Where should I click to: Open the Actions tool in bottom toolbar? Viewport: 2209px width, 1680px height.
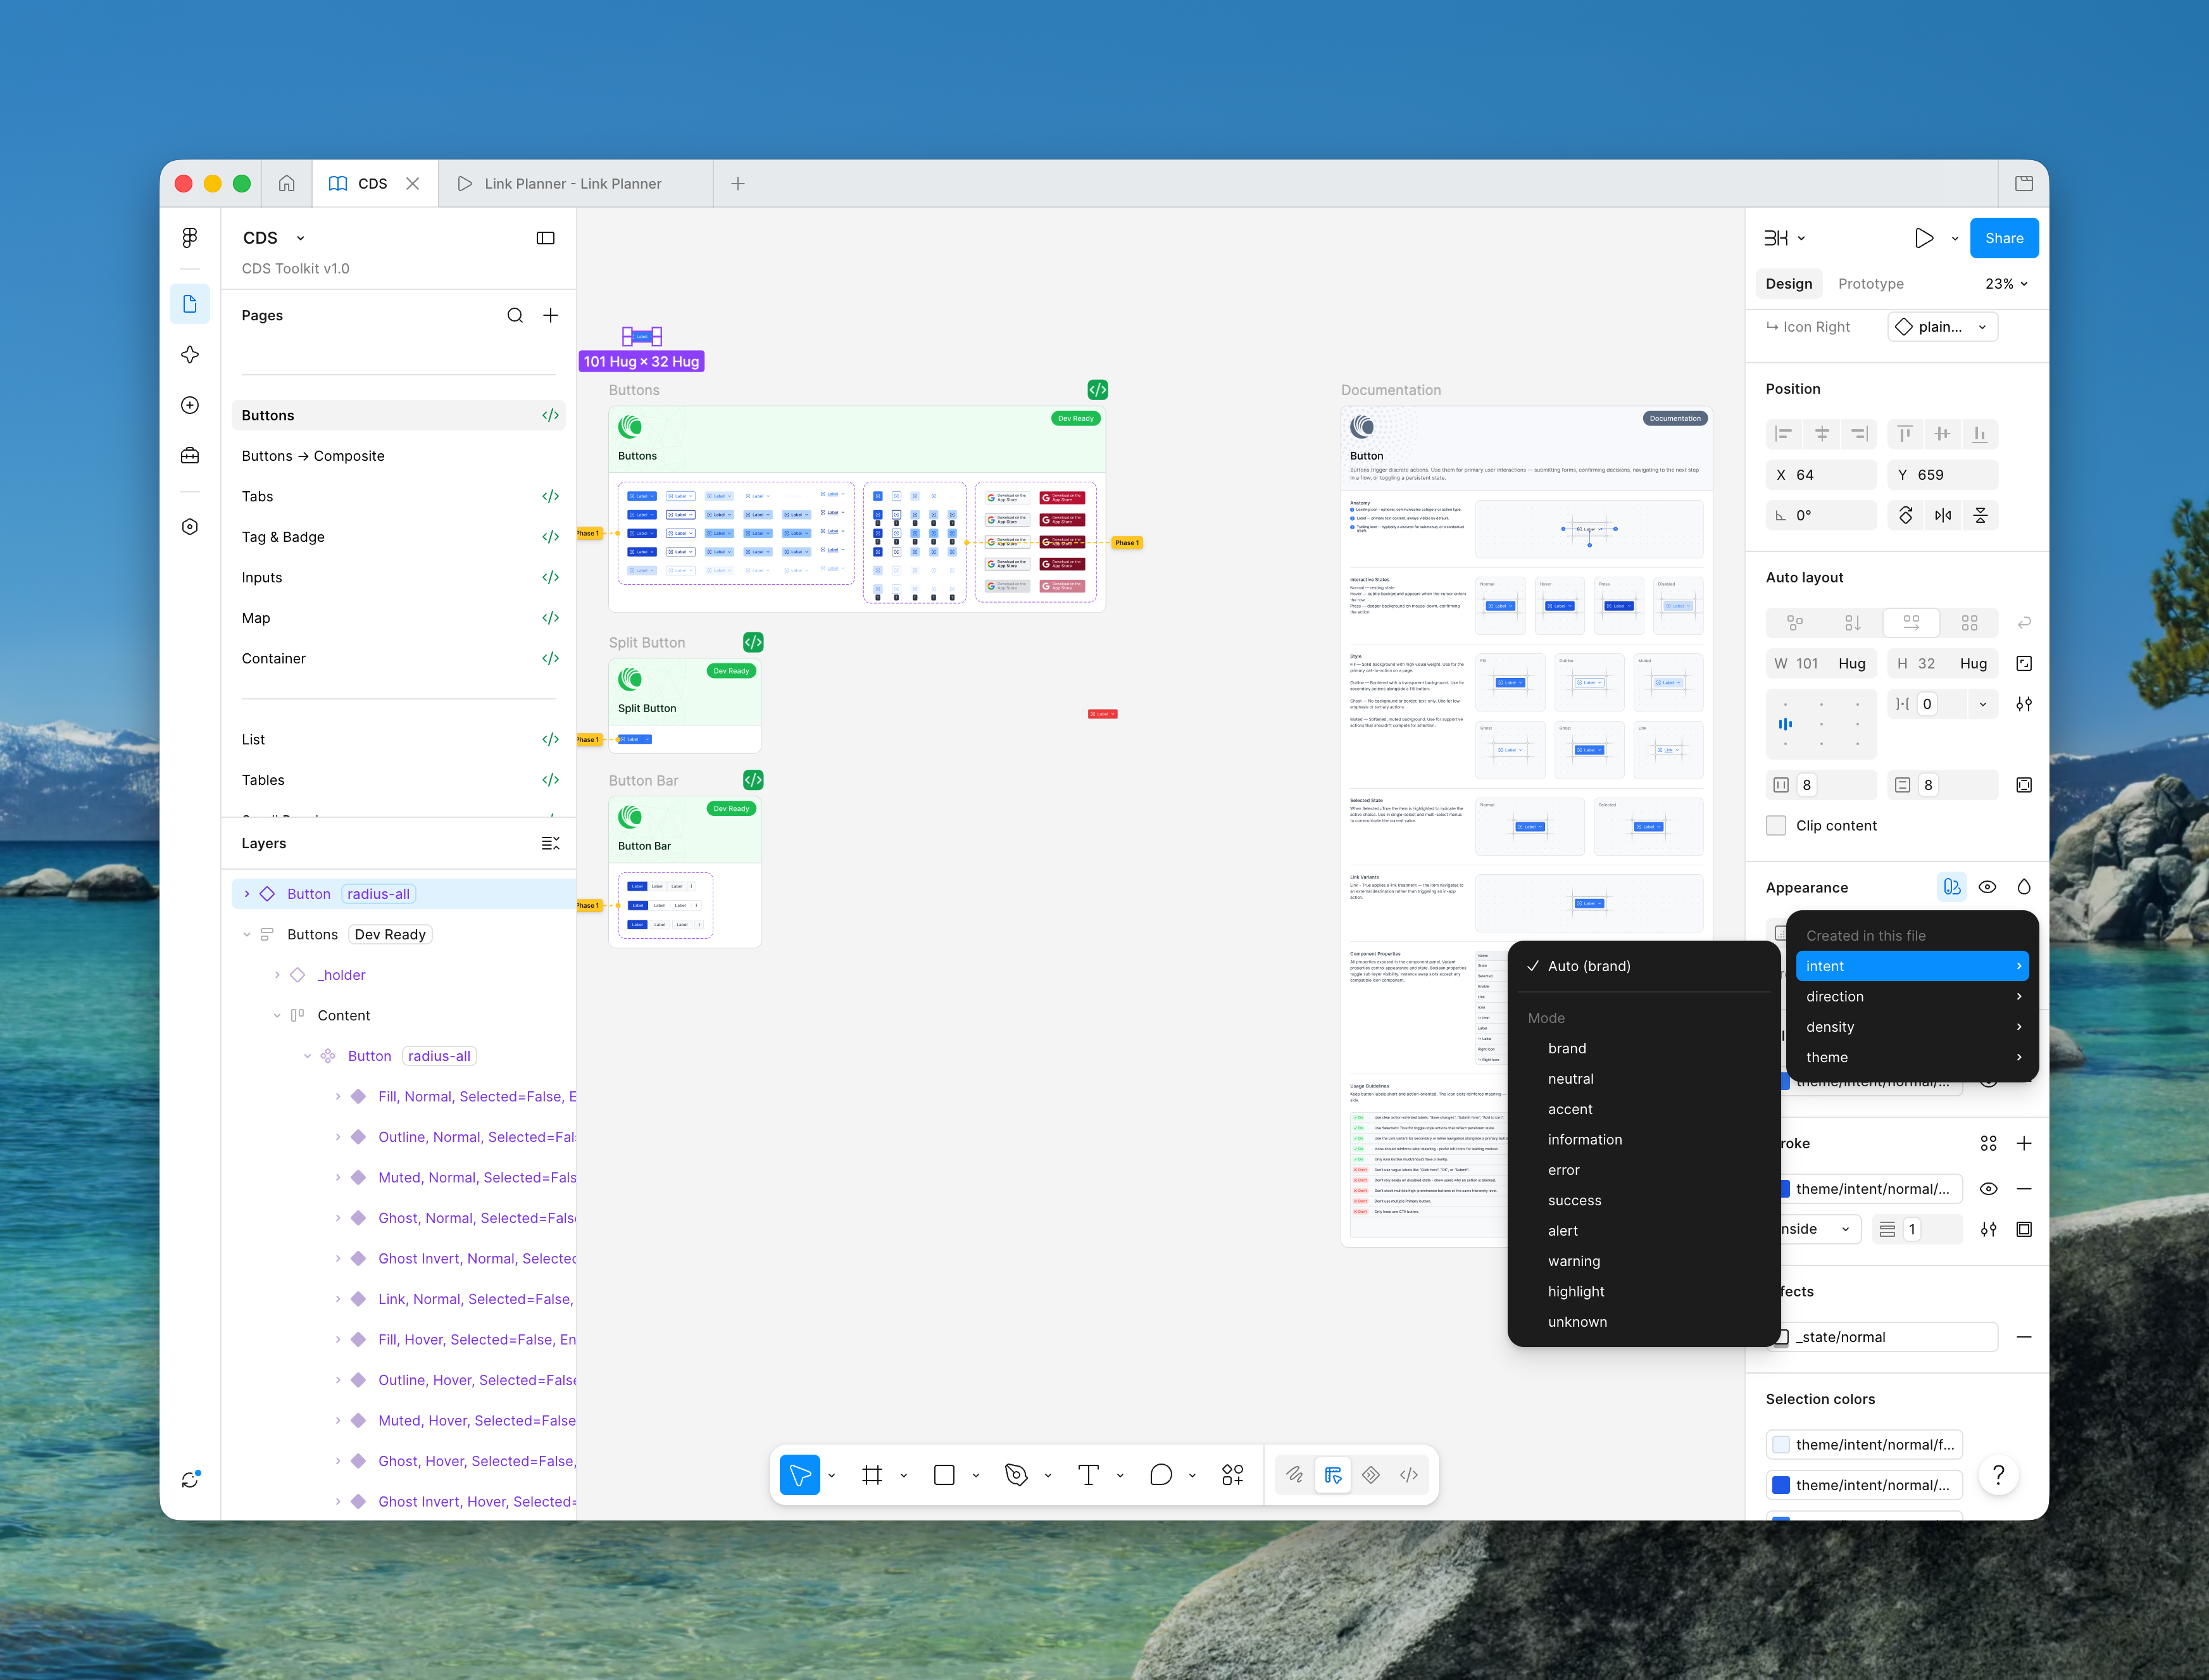coord(1232,1475)
